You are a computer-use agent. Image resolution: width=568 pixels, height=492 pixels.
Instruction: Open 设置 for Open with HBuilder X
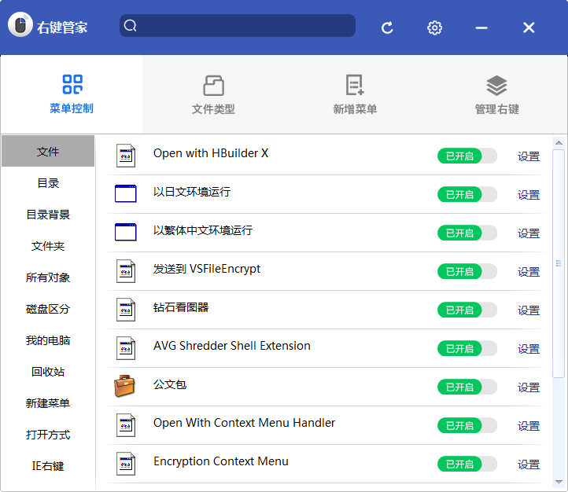click(529, 156)
